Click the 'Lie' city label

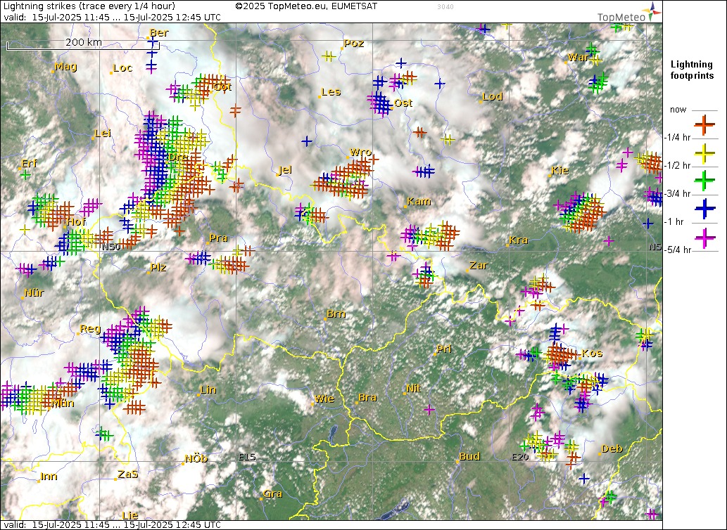pos(130,515)
